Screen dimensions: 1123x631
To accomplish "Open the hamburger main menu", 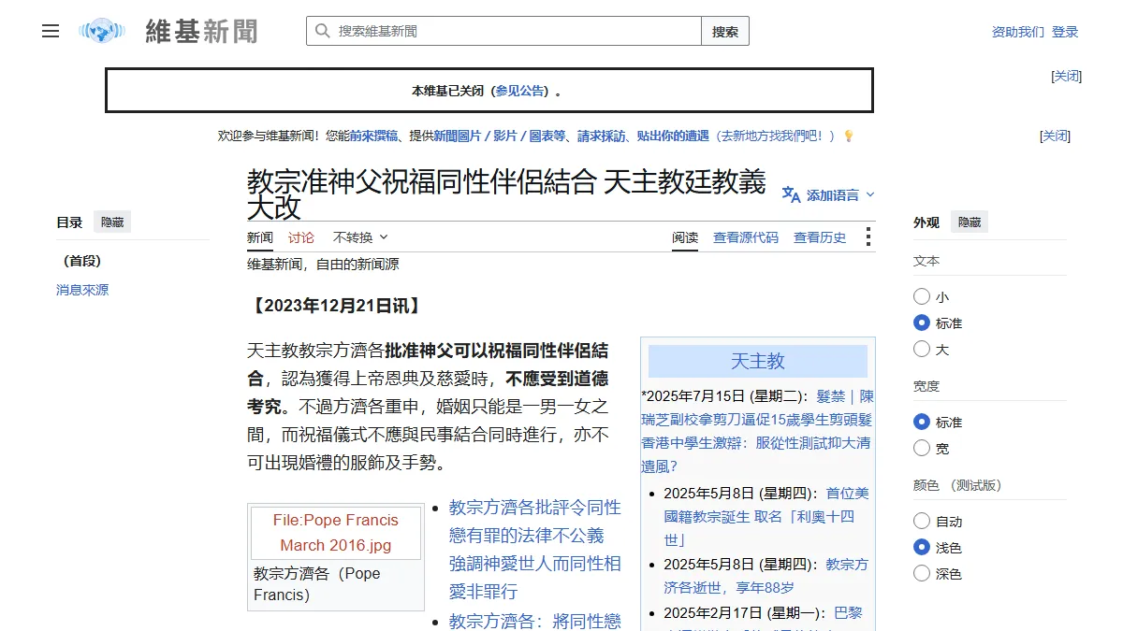I will click(51, 31).
